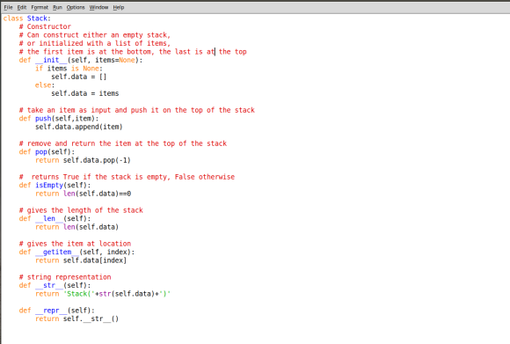
Task: Click the 'self.data = items' line
Action: [85, 93]
